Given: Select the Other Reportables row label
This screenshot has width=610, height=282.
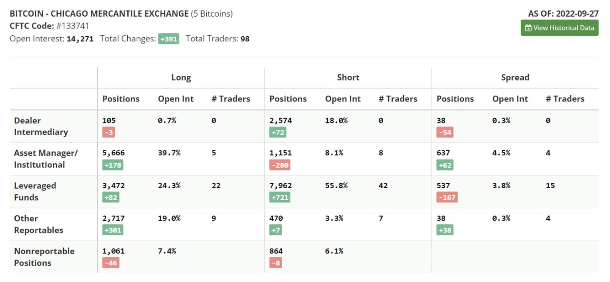Looking at the screenshot, I should 39,224.
